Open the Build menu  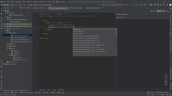coord(41,2)
